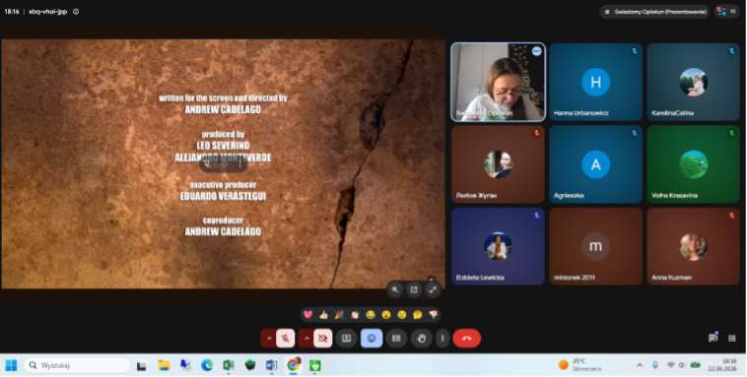
Task: Expand the presentation to fullscreen
Action: [x=433, y=289]
